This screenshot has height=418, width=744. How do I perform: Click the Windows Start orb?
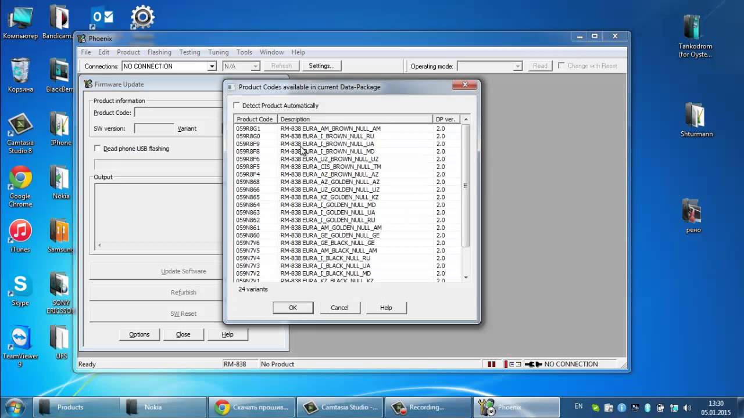(x=15, y=407)
